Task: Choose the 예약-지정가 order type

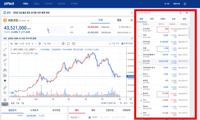Action: [x=113, y=117]
